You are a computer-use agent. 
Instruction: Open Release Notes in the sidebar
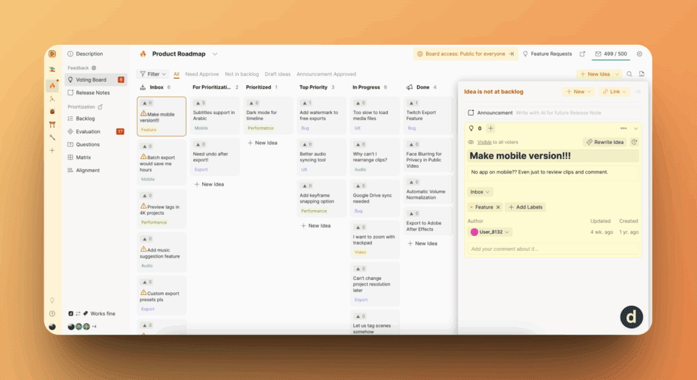point(93,92)
